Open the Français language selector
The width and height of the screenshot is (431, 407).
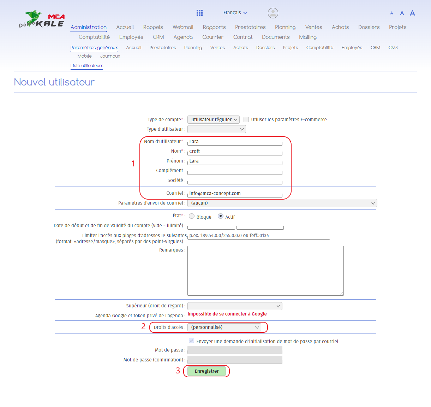pos(235,13)
